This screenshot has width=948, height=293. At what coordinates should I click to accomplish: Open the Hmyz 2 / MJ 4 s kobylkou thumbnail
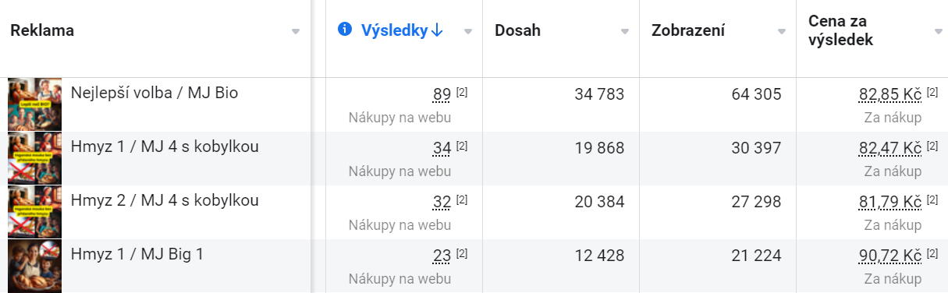35,212
